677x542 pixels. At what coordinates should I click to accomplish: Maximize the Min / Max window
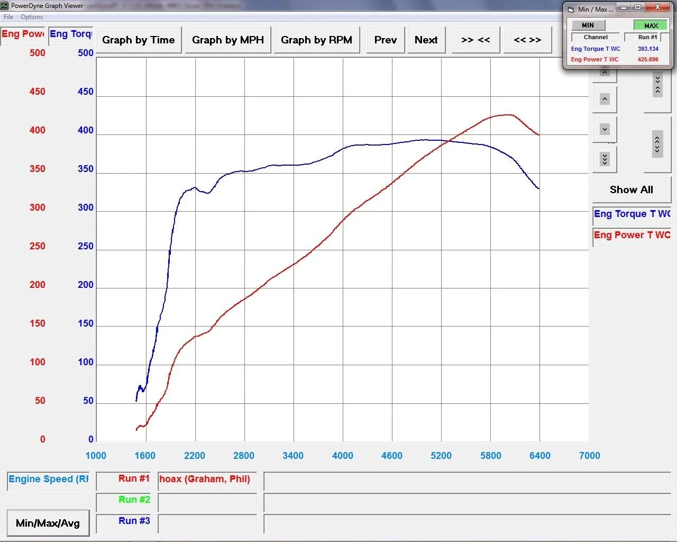click(x=638, y=7)
